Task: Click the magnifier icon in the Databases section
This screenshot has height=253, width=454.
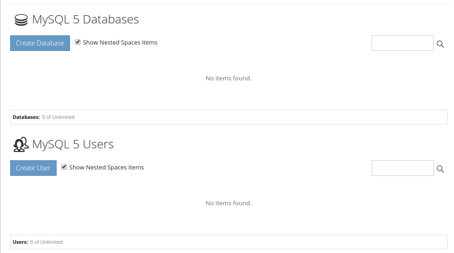Action: coord(440,44)
